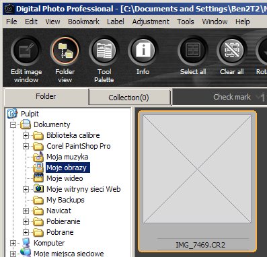Open the Help menu
Viewport: 267px width, 257px height.
243,22
